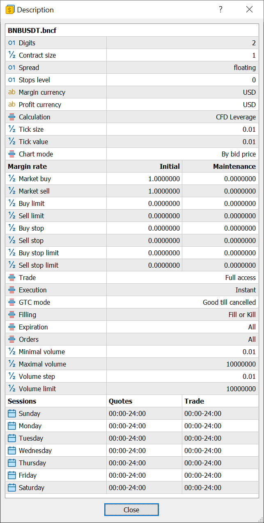Click the ab icon next to Margin currency
The width and height of the screenshot is (264, 523).
pyautogui.click(x=11, y=92)
